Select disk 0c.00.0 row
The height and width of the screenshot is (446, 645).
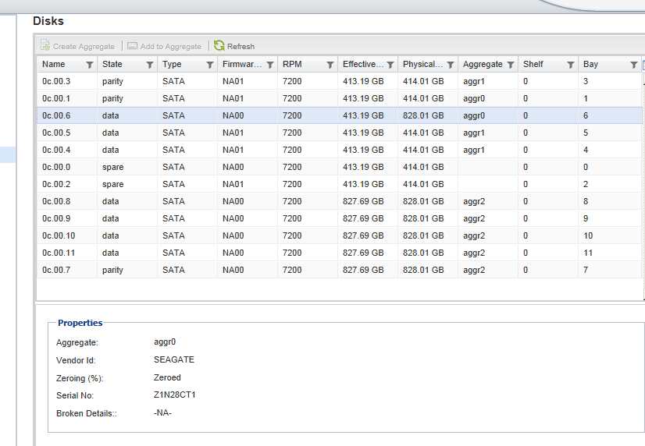(x=340, y=167)
